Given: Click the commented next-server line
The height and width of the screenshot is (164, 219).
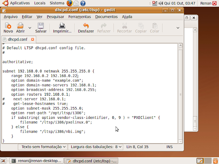Looking at the screenshot, I should (x=34, y=99).
